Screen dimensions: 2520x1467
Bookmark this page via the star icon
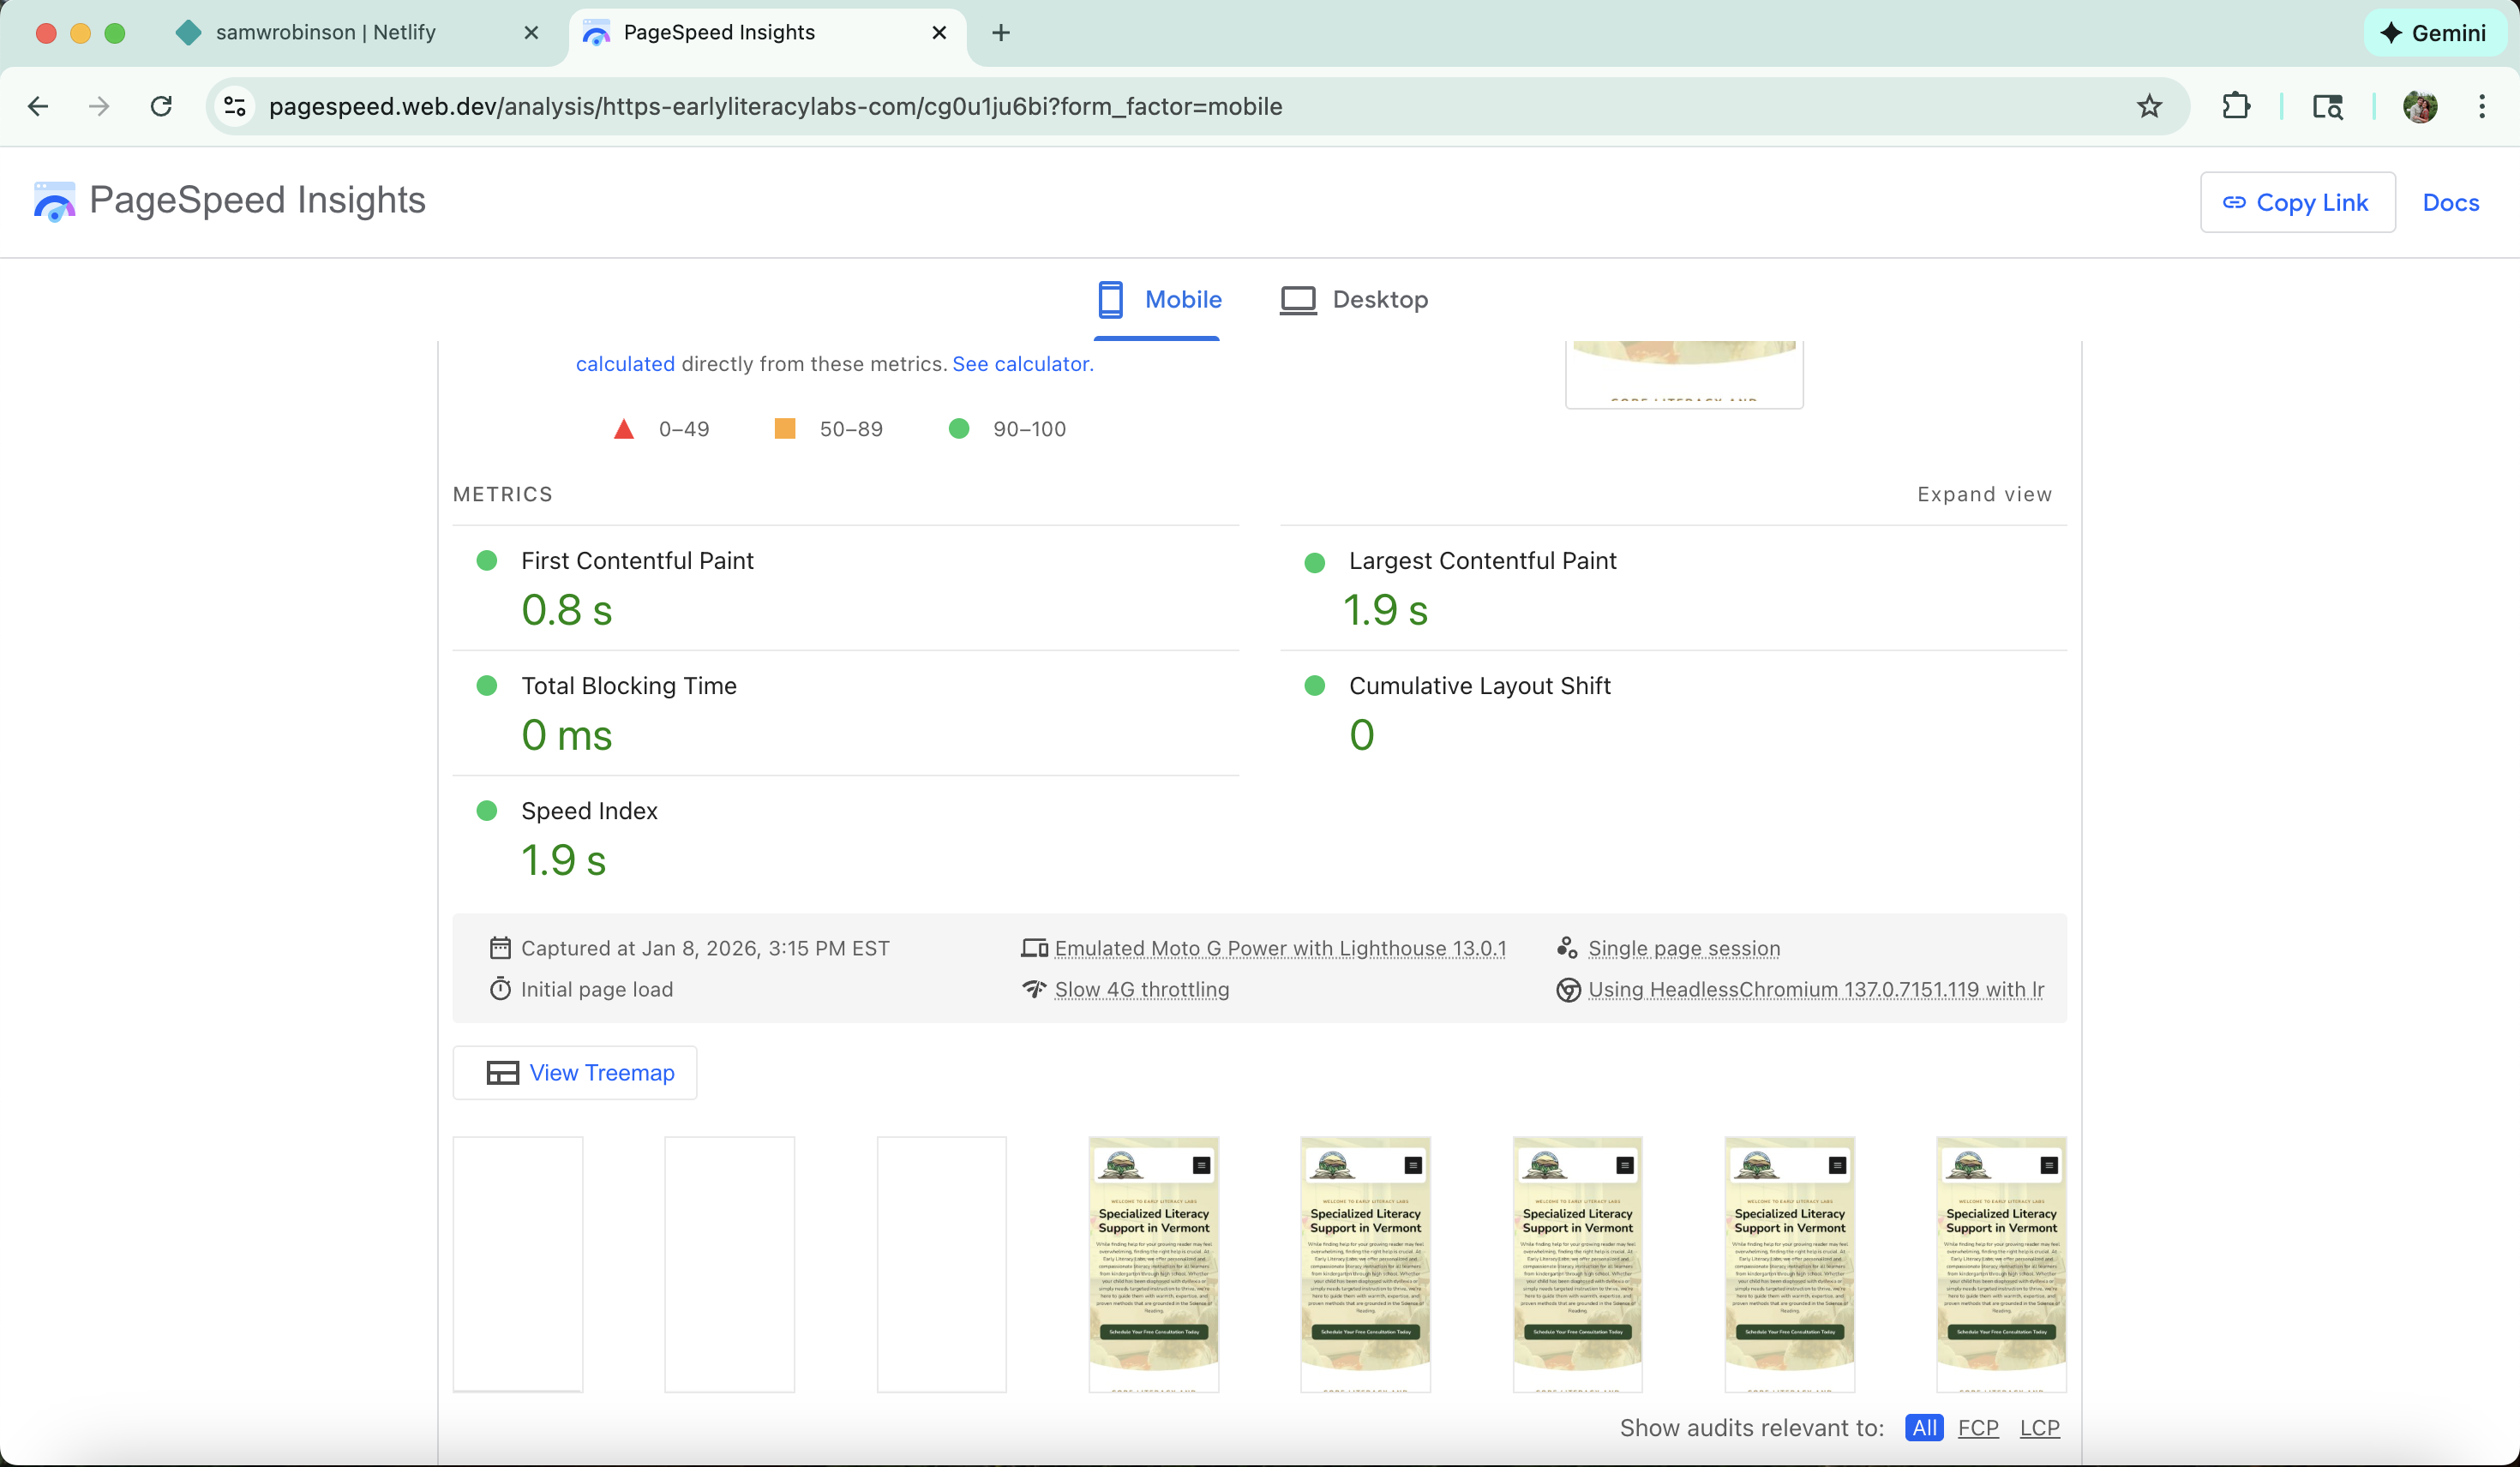(x=2150, y=106)
